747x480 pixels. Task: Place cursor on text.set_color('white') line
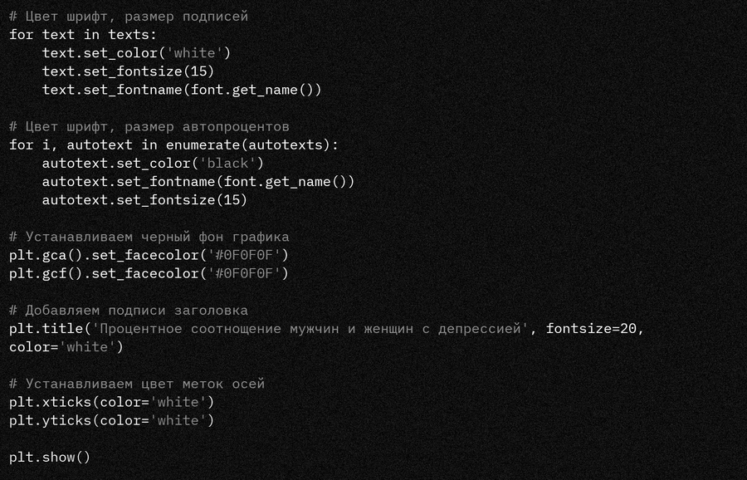tap(136, 53)
